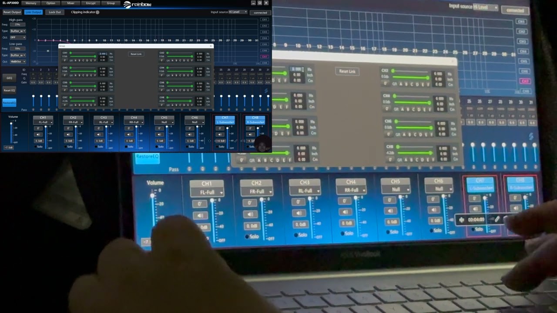Open the CH4 RR-Full dropdown on laptop screen
Viewport: 557px width, 313px height.
pyautogui.click(x=352, y=190)
